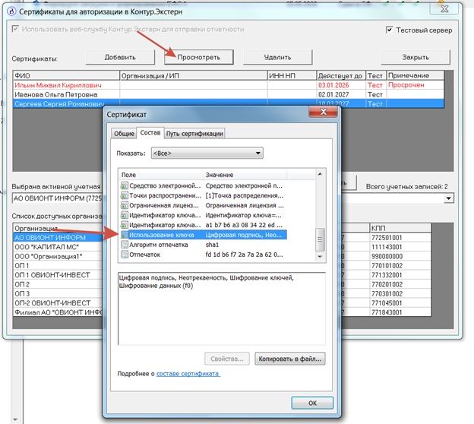Image resolution: width=474 pixels, height=424 pixels.
Task: Open the Состав tab in Сертификат dialog
Action: click(150, 133)
